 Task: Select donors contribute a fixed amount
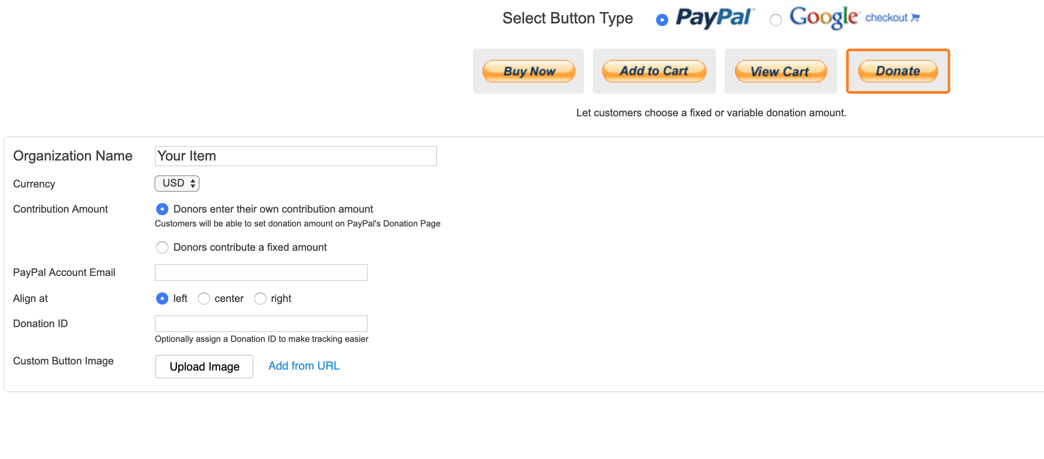coord(162,247)
